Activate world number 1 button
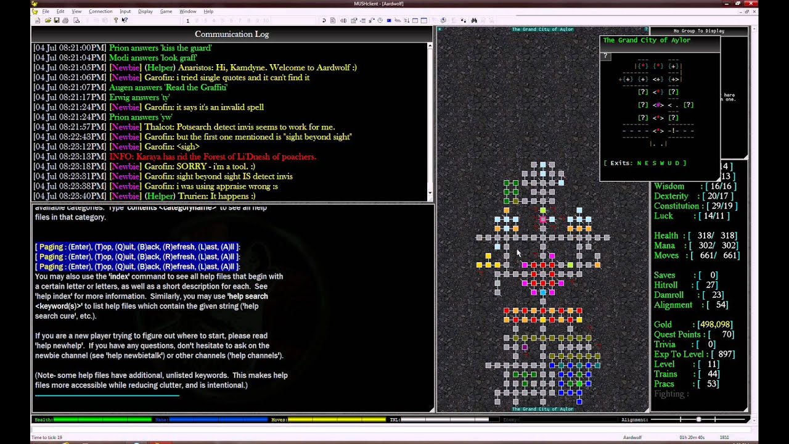This screenshot has height=444, width=789. pyautogui.click(x=187, y=20)
